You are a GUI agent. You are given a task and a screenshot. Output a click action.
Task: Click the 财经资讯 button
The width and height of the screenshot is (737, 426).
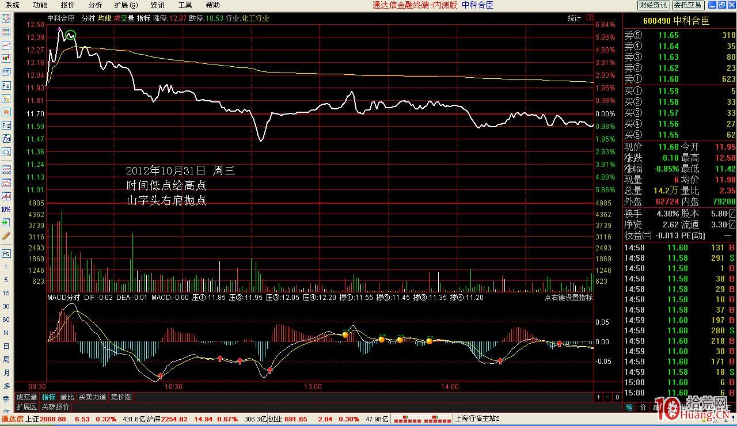(x=654, y=5)
